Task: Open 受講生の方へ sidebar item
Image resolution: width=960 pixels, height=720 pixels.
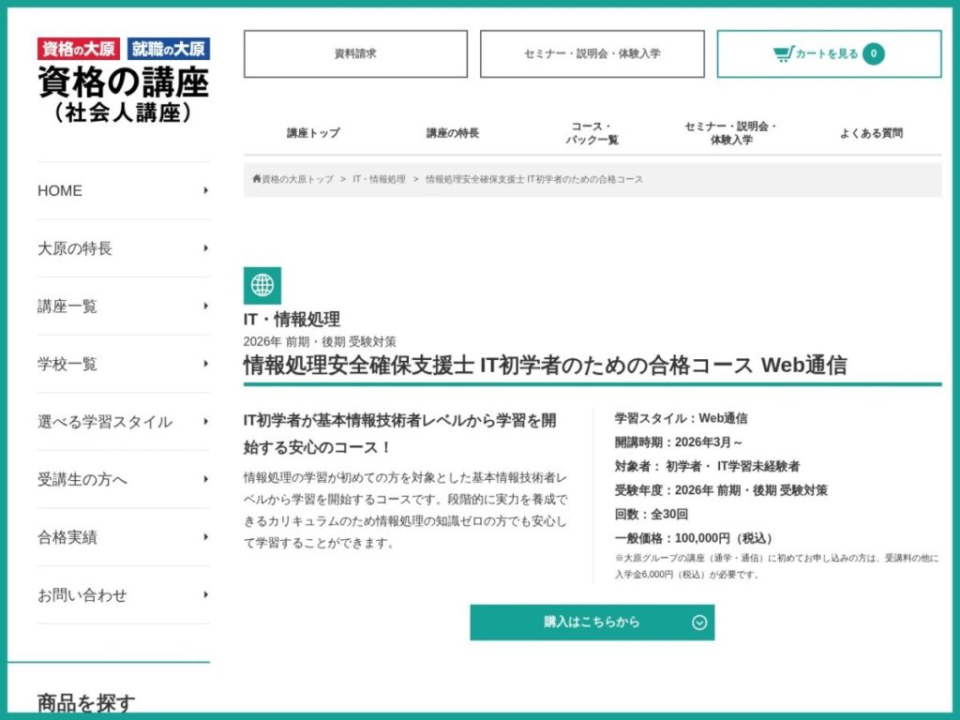Action: click(x=123, y=479)
